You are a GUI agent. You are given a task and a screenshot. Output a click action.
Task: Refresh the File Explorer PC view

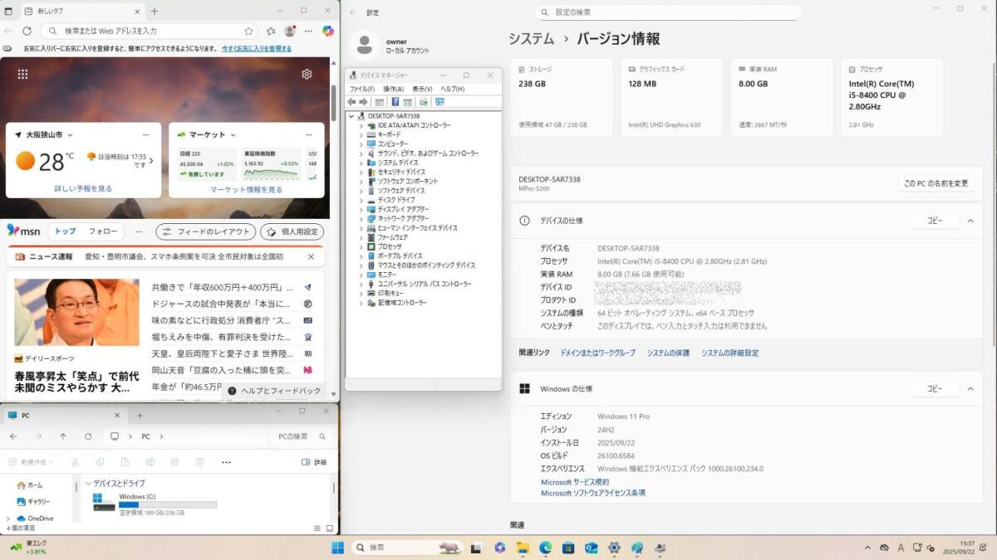click(x=88, y=436)
